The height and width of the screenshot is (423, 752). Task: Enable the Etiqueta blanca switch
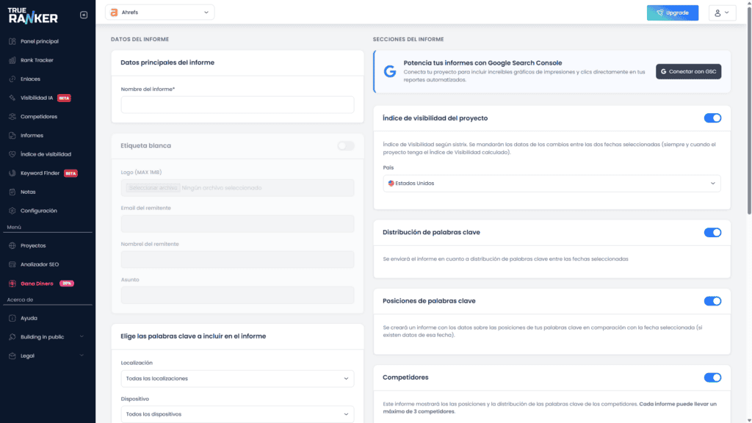pos(345,145)
